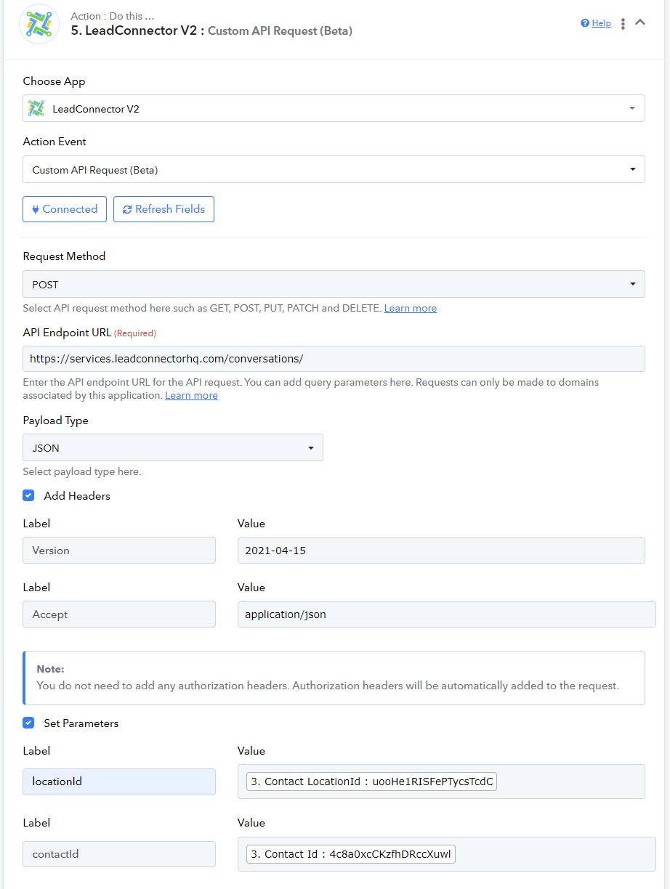Click the Contact LocationId mapped value tag
This screenshot has height=889, width=670.
371,782
